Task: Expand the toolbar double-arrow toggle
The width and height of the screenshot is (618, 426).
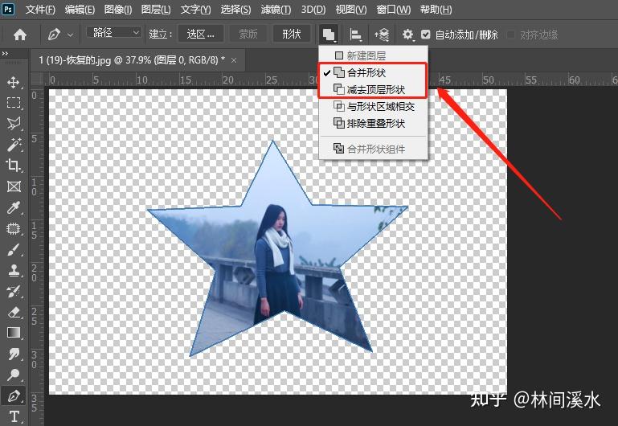Action: pyautogui.click(x=5, y=54)
